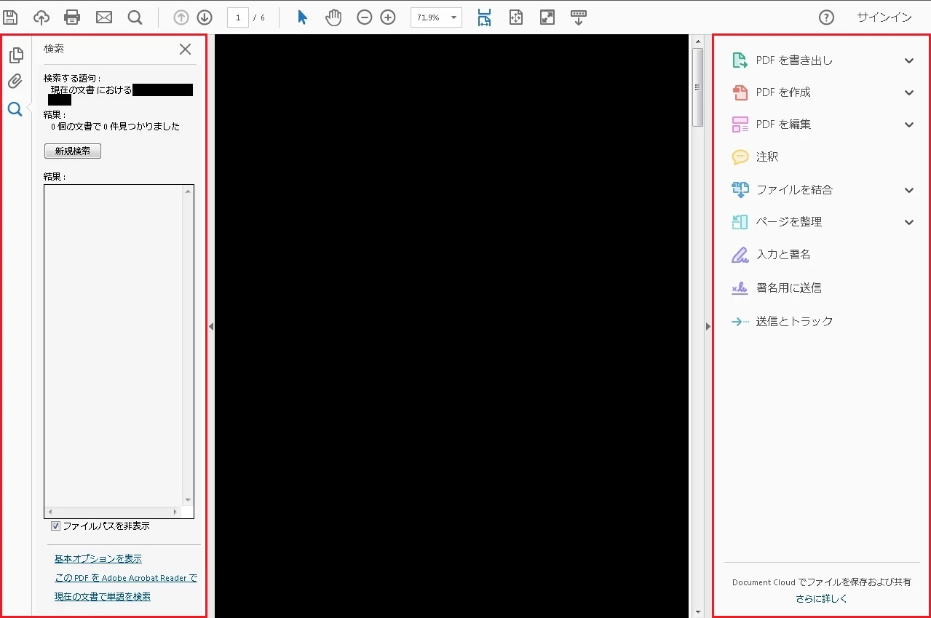Image resolution: width=931 pixels, height=618 pixels.
Task: Open the 71.9% zoom level dropdown
Action: tap(454, 17)
